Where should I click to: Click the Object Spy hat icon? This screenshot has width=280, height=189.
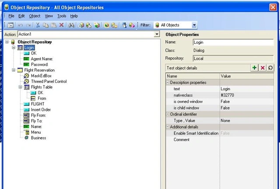point(124,25)
